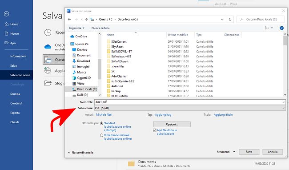Select the backup folder

(116, 91)
